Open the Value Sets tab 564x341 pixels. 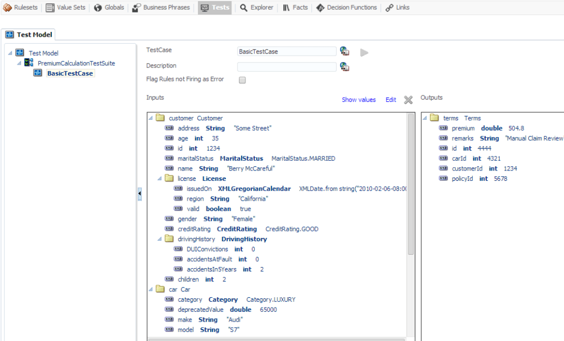[65, 8]
